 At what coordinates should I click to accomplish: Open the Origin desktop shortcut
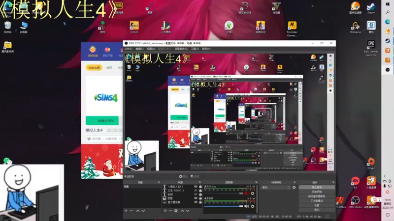click(x=371, y=164)
